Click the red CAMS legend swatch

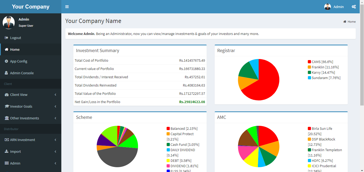click(309, 62)
